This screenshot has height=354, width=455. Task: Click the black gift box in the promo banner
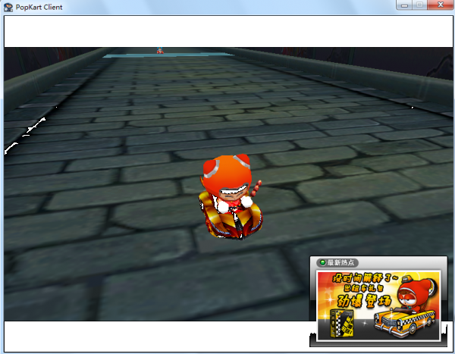pyautogui.click(x=342, y=323)
